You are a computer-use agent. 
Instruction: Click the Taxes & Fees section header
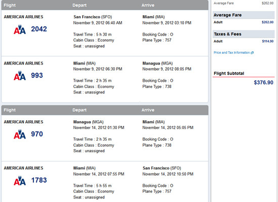(244, 34)
